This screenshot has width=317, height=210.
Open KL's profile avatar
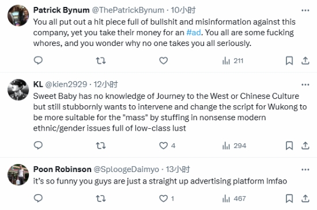pyautogui.click(x=18, y=90)
